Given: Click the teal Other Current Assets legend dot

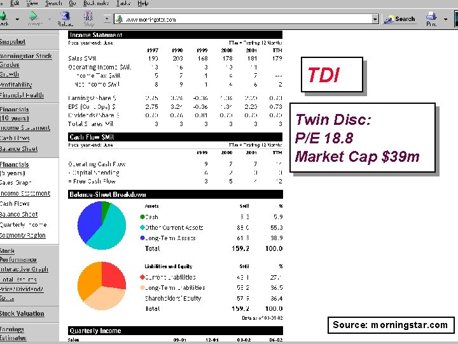Looking at the screenshot, I should pyautogui.click(x=142, y=227).
